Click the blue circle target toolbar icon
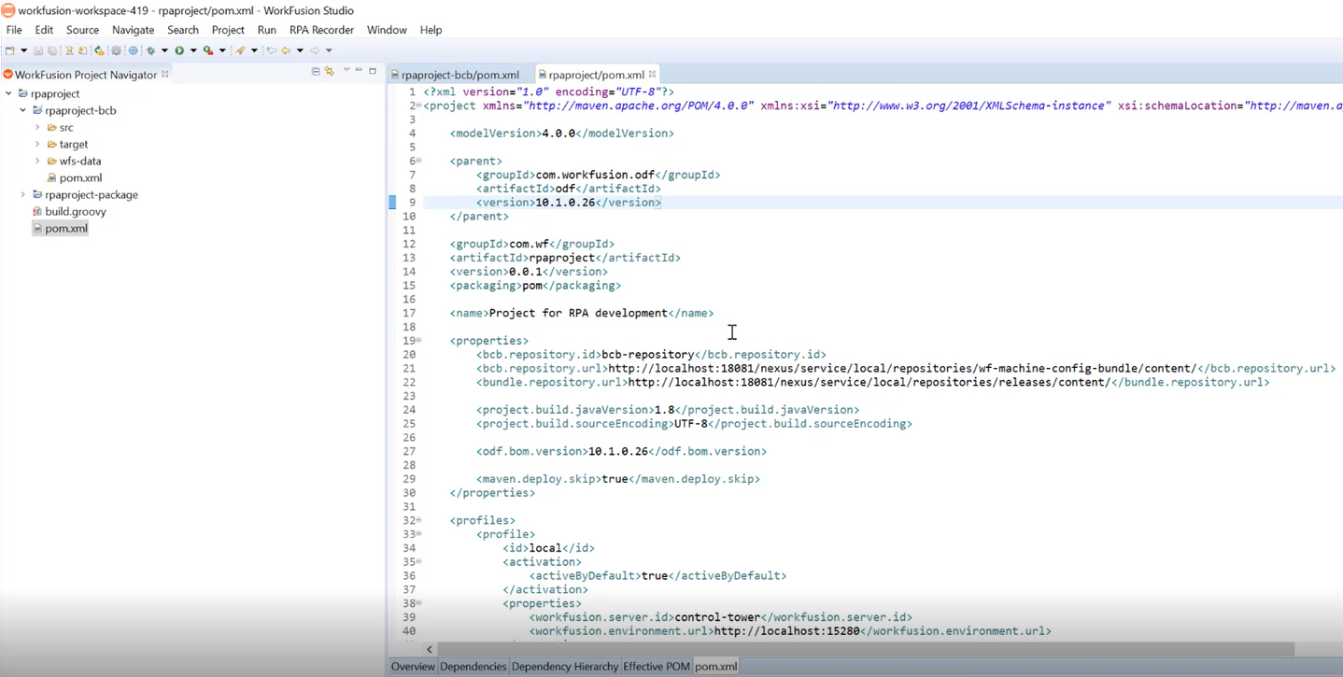 pos(133,50)
